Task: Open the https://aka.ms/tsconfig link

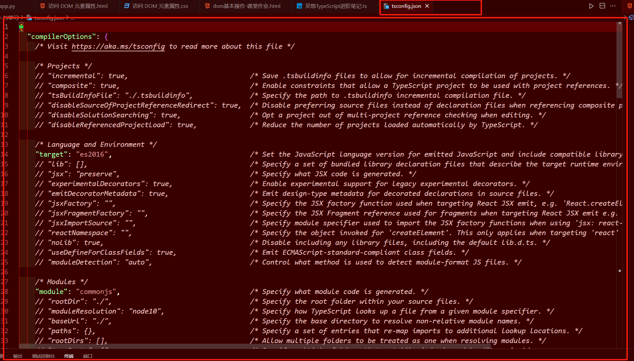Action: coord(118,46)
